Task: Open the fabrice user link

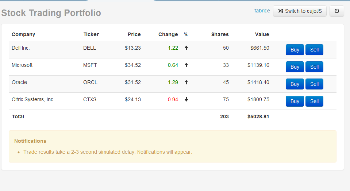Action: (x=262, y=11)
